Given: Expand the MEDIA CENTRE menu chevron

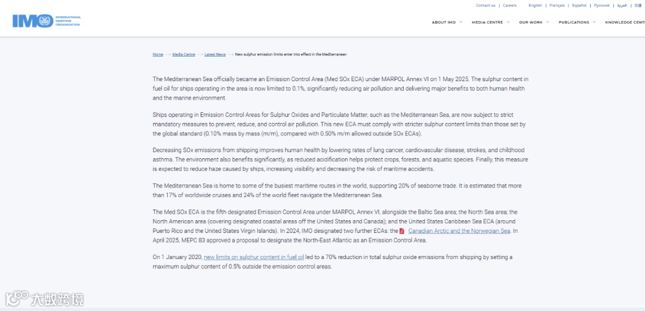Looking at the screenshot, I should 508,22.
